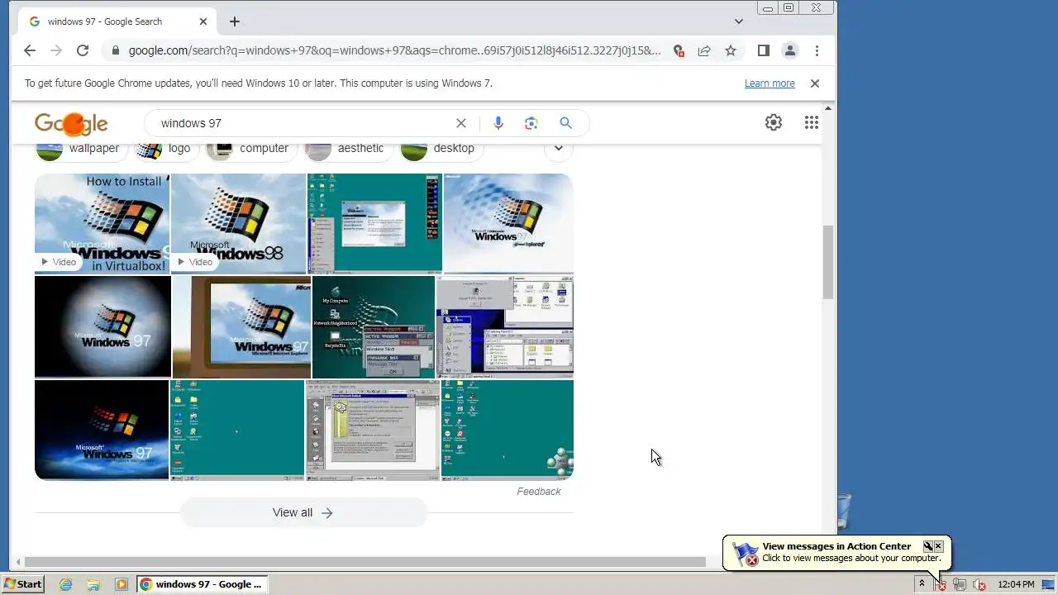Screen dimensions: 1058x595
Task: Click the View all button
Action: [x=303, y=512]
